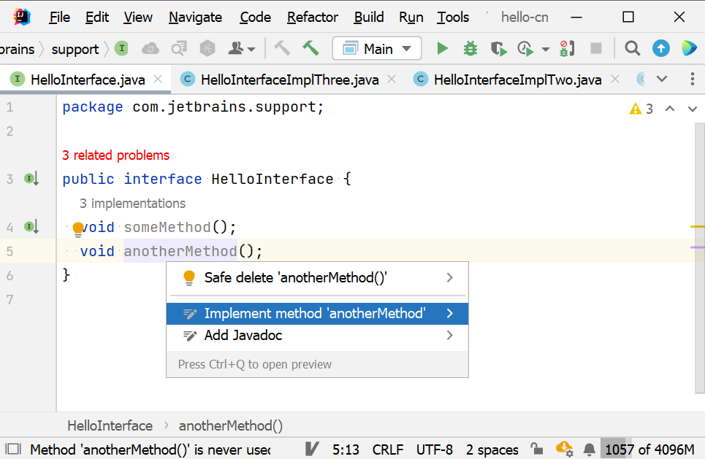
Task: Open the Tools menu
Action: [x=453, y=17]
